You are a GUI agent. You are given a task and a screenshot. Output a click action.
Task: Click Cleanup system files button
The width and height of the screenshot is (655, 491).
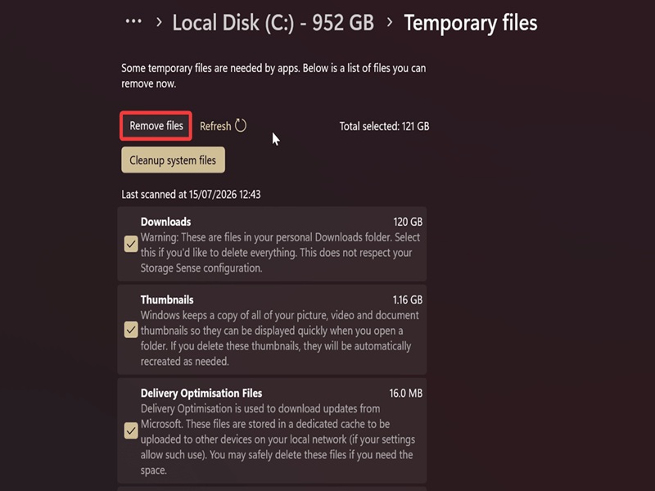coord(173,160)
